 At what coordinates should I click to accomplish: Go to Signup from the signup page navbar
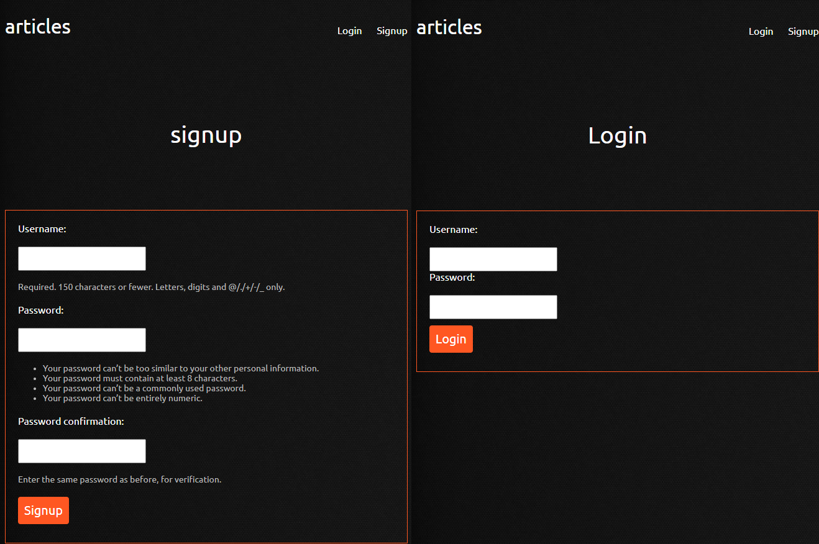pos(392,31)
